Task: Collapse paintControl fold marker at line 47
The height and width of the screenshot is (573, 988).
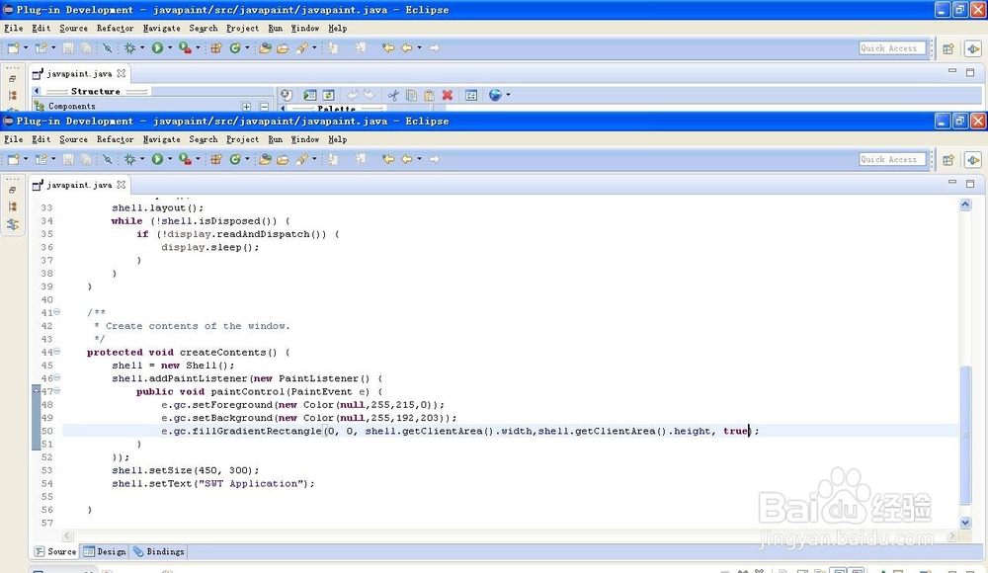Action: [56, 391]
